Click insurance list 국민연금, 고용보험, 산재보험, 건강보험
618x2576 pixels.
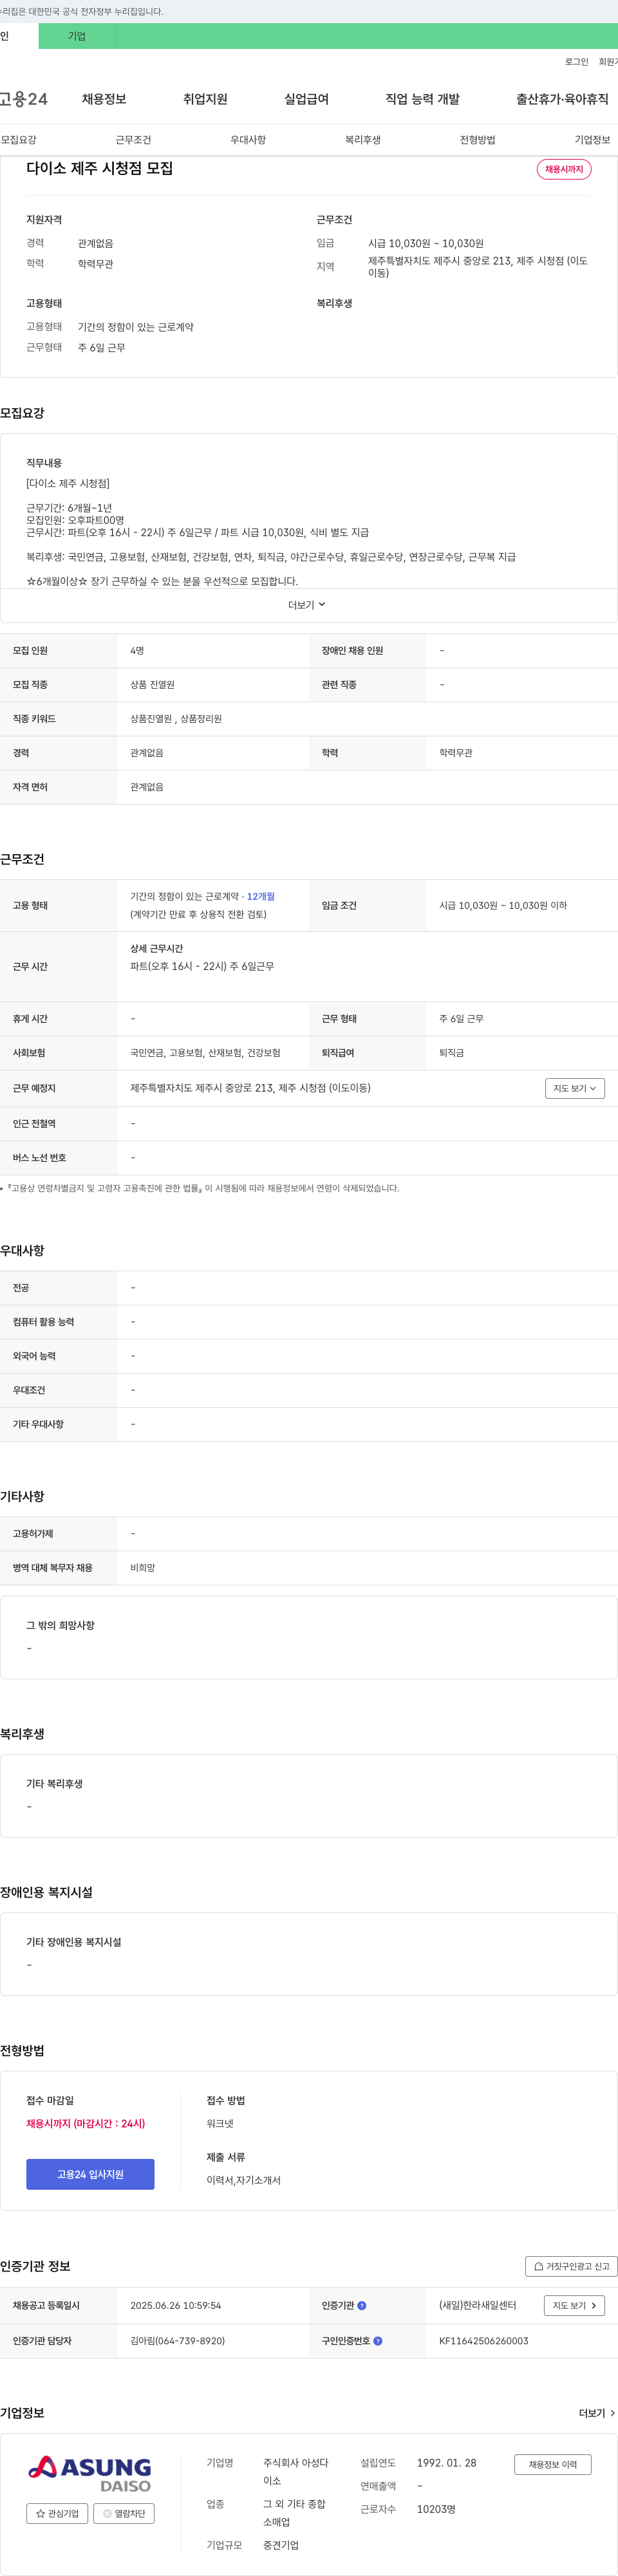(205, 1053)
